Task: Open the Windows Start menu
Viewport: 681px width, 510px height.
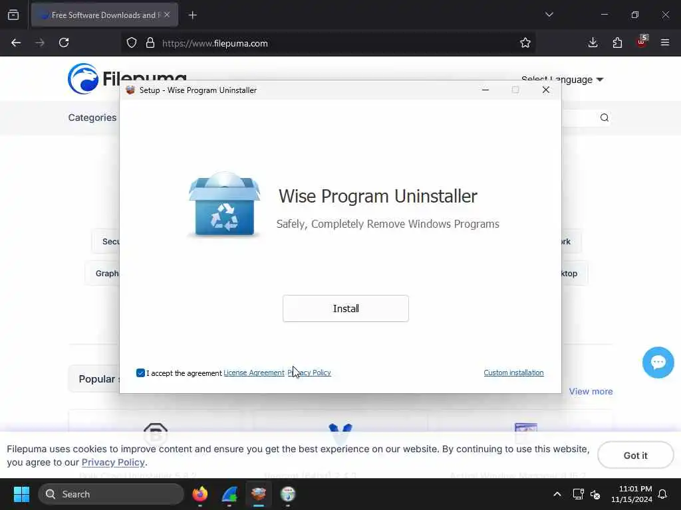Action: (x=21, y=494)
